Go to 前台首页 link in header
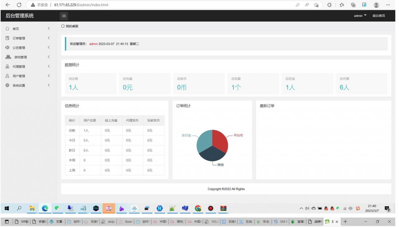The height and width of the screenshot is (227, 399). [x=379, y=16]
